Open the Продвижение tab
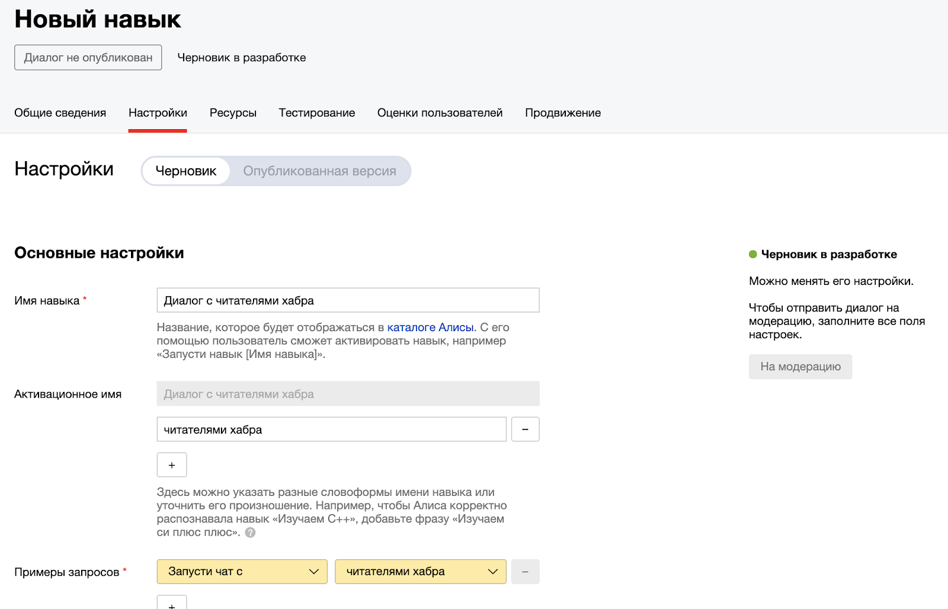The width and height of the screenshot is (948, 609). 563,113
